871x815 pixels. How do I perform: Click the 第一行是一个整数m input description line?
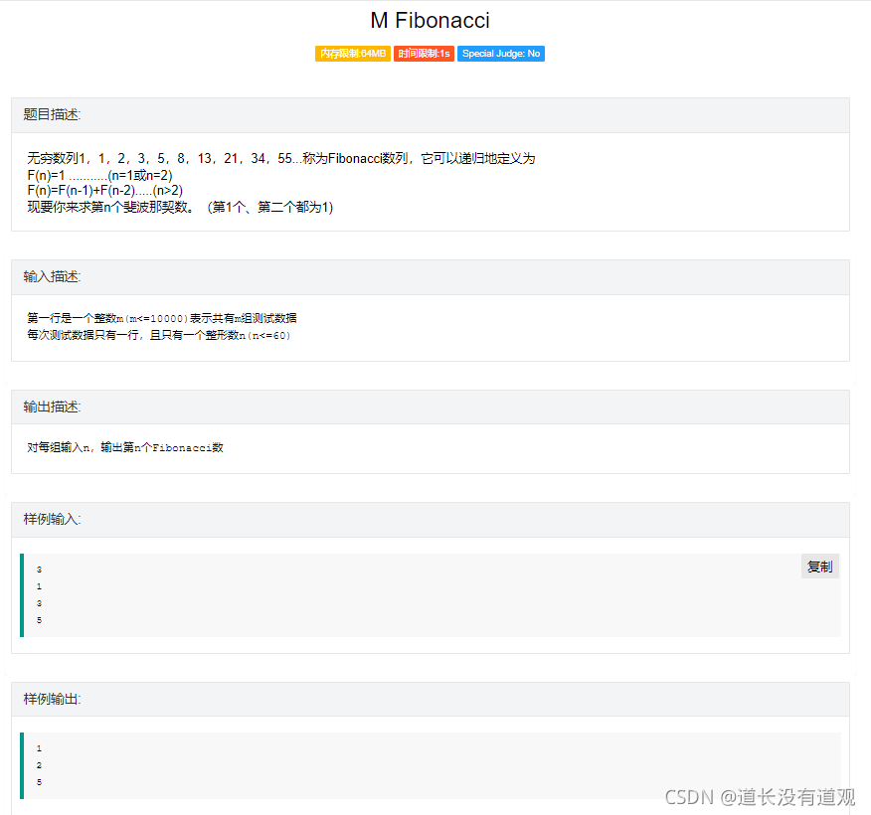coord(162,318)
